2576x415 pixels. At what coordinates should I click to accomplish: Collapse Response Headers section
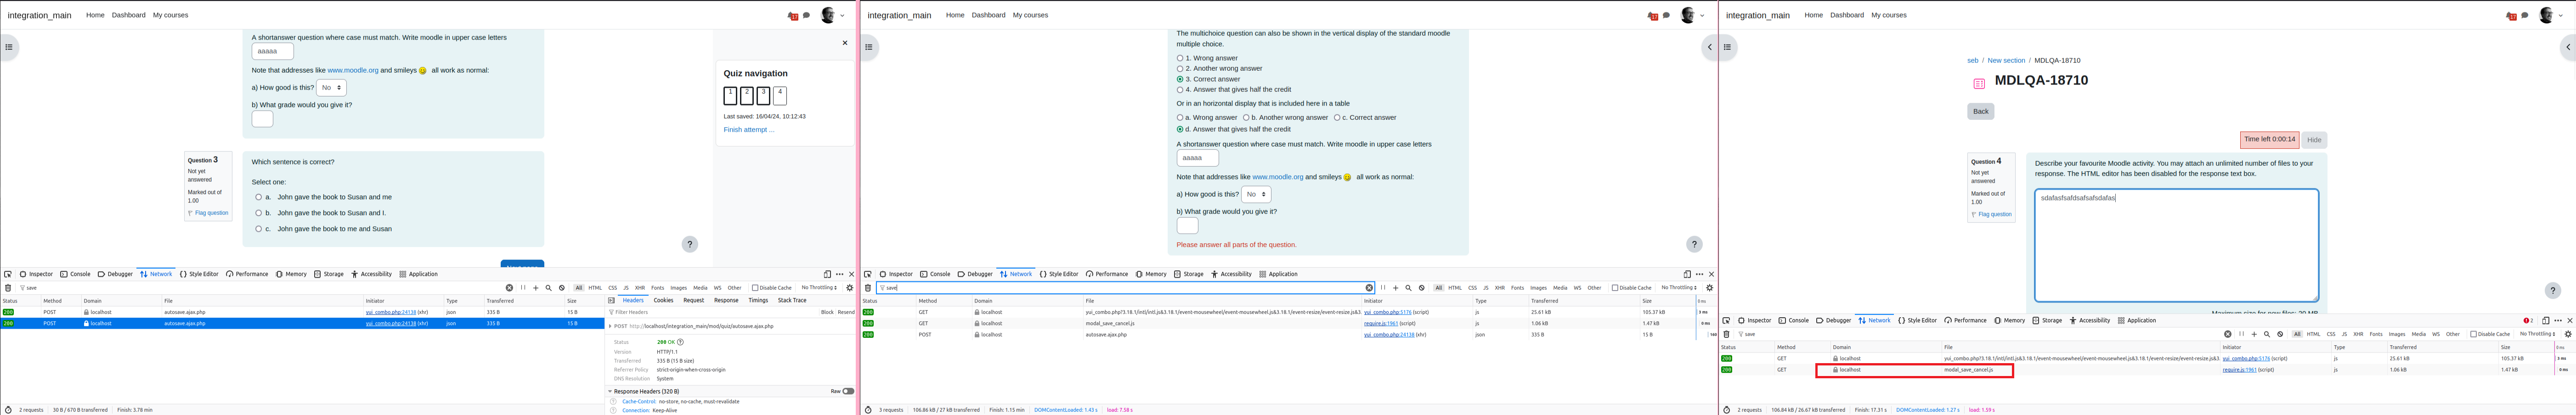point(611,391)
